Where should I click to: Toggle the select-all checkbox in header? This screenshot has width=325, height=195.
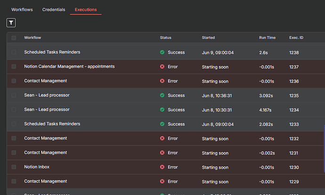[14, 38]
